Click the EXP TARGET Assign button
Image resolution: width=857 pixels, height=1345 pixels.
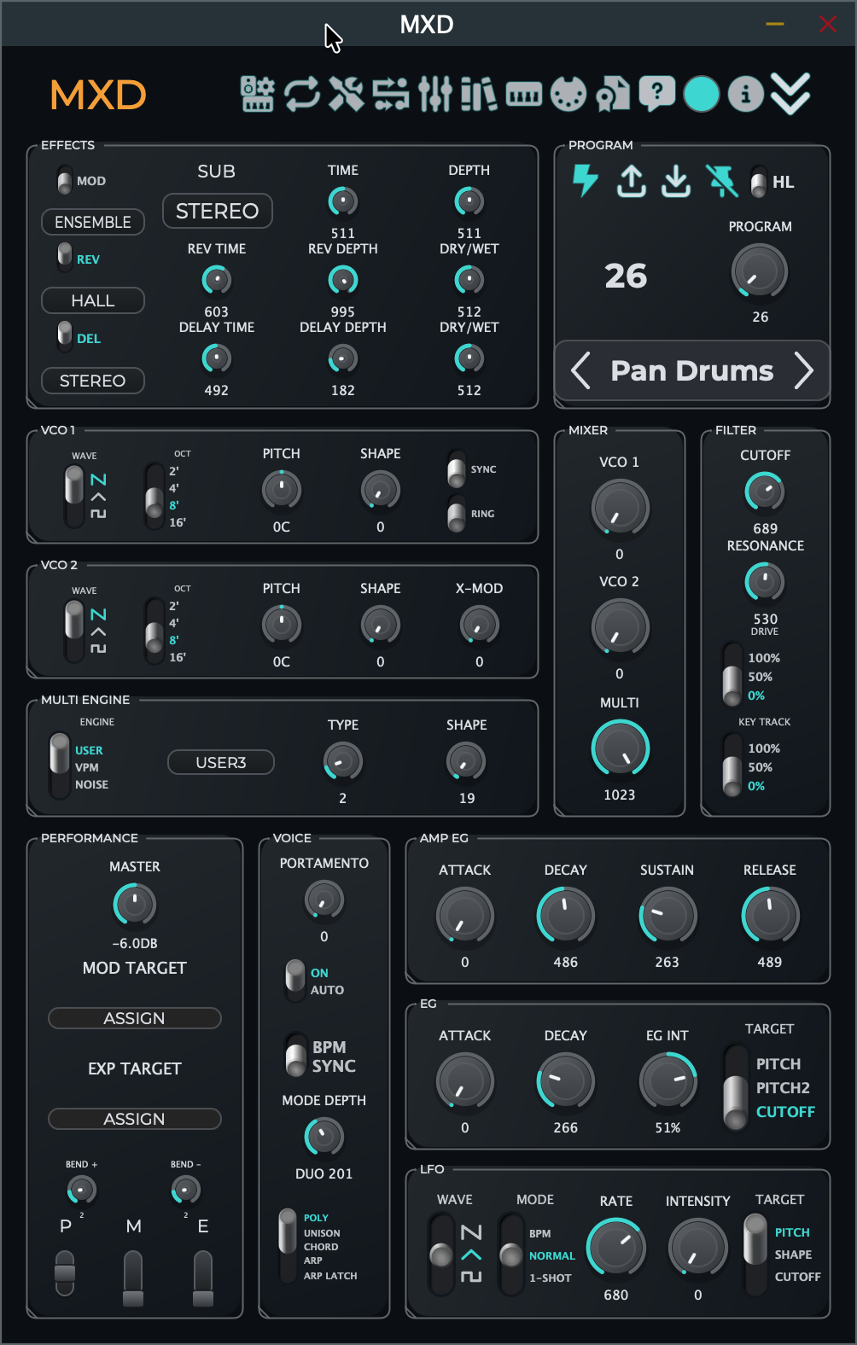pyautogui.click(x=135, y=1119)
